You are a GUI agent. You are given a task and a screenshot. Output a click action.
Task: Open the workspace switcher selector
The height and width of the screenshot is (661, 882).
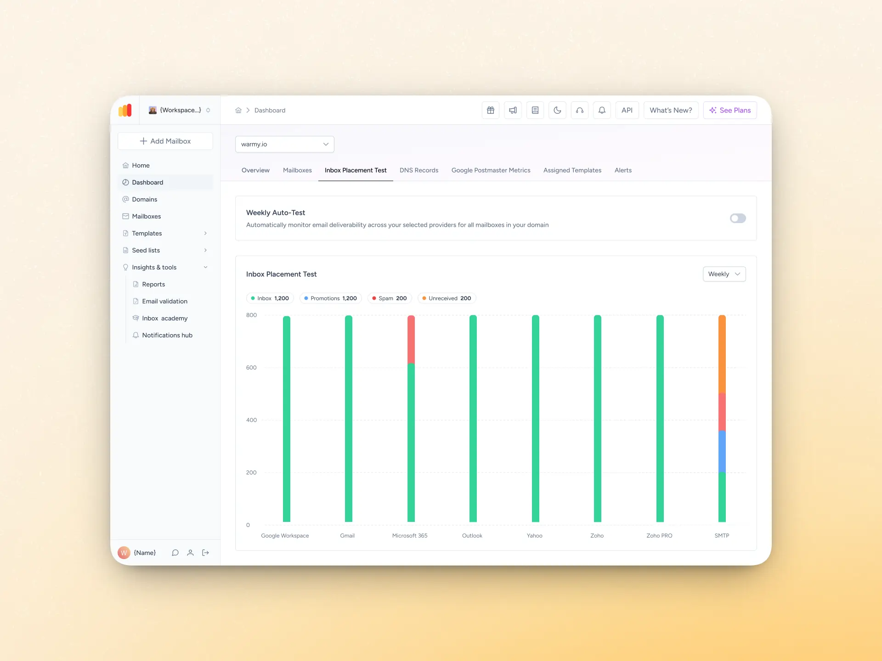pyautogui.click(x=180, y=110)
